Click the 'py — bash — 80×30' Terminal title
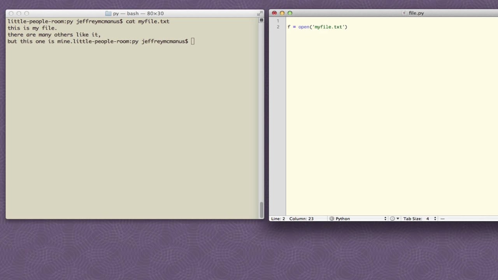498x280 pixels. click(x=138, y=13)
